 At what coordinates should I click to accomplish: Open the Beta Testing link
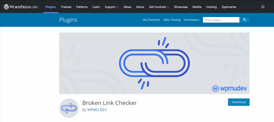click(x=172, y=20)
